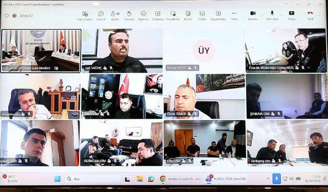The image size is (328, 192).
Task: Click the red recording indicator
Action: 14,16
